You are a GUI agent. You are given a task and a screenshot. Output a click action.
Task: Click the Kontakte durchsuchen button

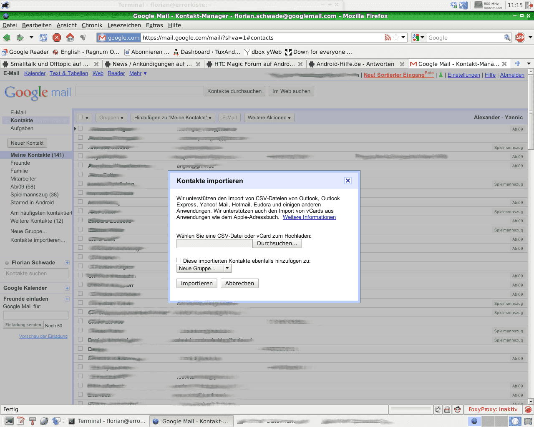pyautogui.click(x=234, y=91)
